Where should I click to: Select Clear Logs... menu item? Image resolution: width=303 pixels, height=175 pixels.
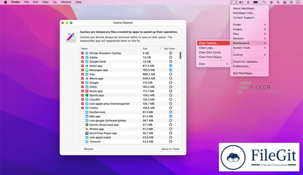[x=213, y=48]
